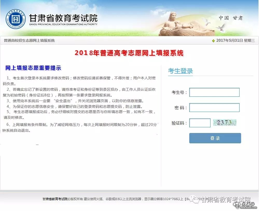The height and width of the screenshot is (211, 259).
Task: Click the green arrow icon beside the date
Action: pos(213,41)
